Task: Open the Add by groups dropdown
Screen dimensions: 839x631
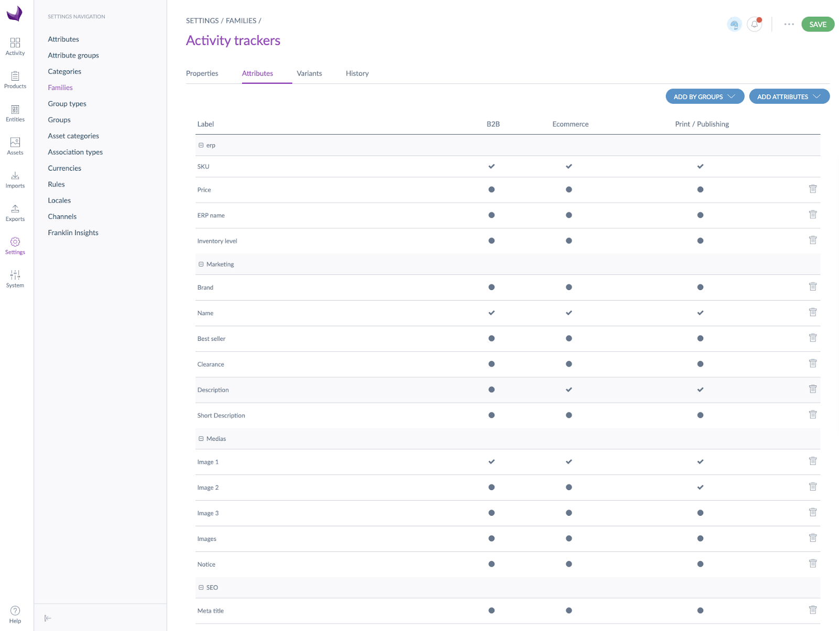Action: click(x=705, y=96)
